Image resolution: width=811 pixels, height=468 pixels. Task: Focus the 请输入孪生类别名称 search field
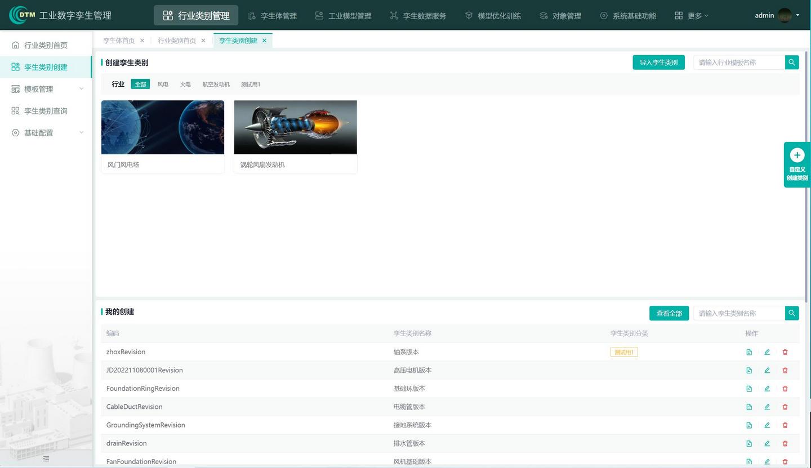click(x=739, y=313)
